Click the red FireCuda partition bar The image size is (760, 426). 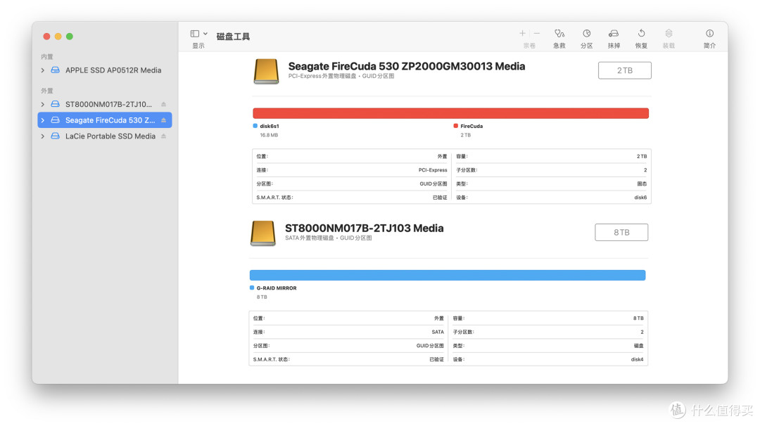click(450, 113)
